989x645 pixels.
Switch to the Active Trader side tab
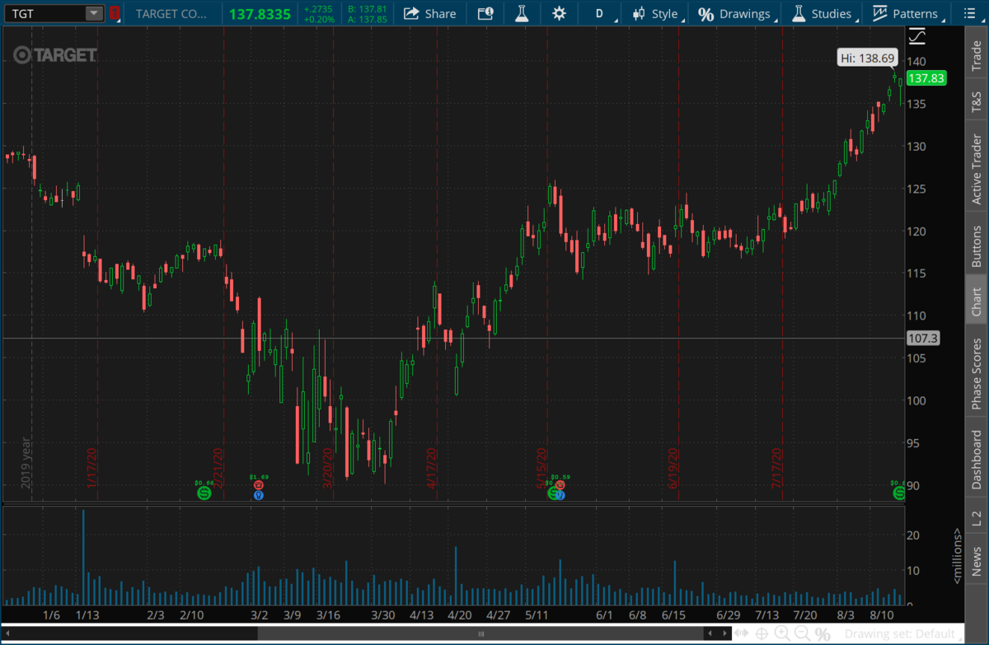click(x=977, y=169)
